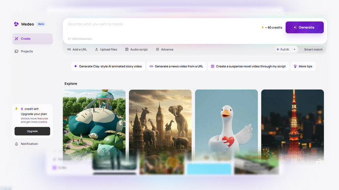Viewport: 339px width, 190px height.
Task: Click the Projects folder icon
Action: [x=17, y=51]
